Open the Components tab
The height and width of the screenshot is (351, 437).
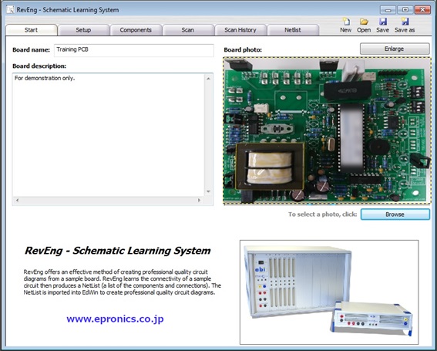pos(136,30)
